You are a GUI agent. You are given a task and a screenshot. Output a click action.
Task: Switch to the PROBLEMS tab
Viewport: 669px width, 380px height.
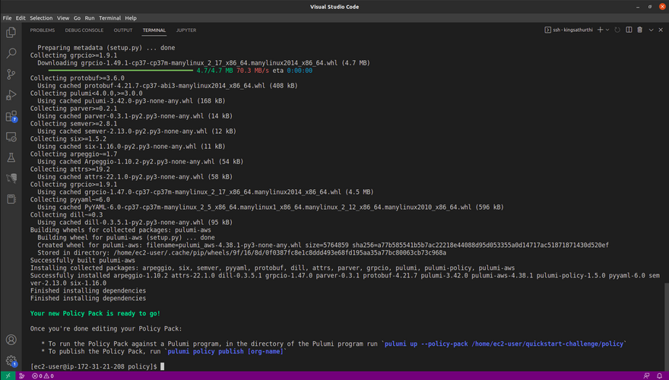pos(43,30)
